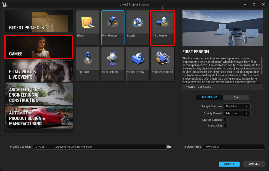This screenshot has width=269, height=171.
Task: Enable the Raytracing checkbox
Action: (x=226, y=126)
